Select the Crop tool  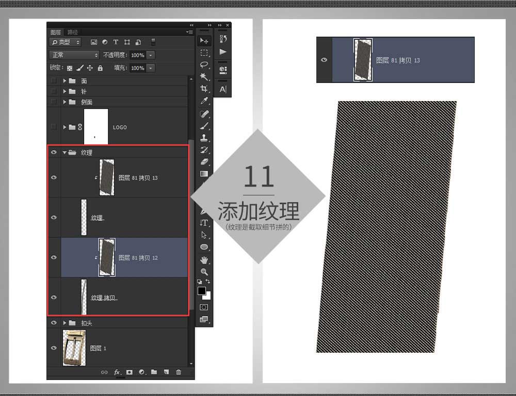204,89
